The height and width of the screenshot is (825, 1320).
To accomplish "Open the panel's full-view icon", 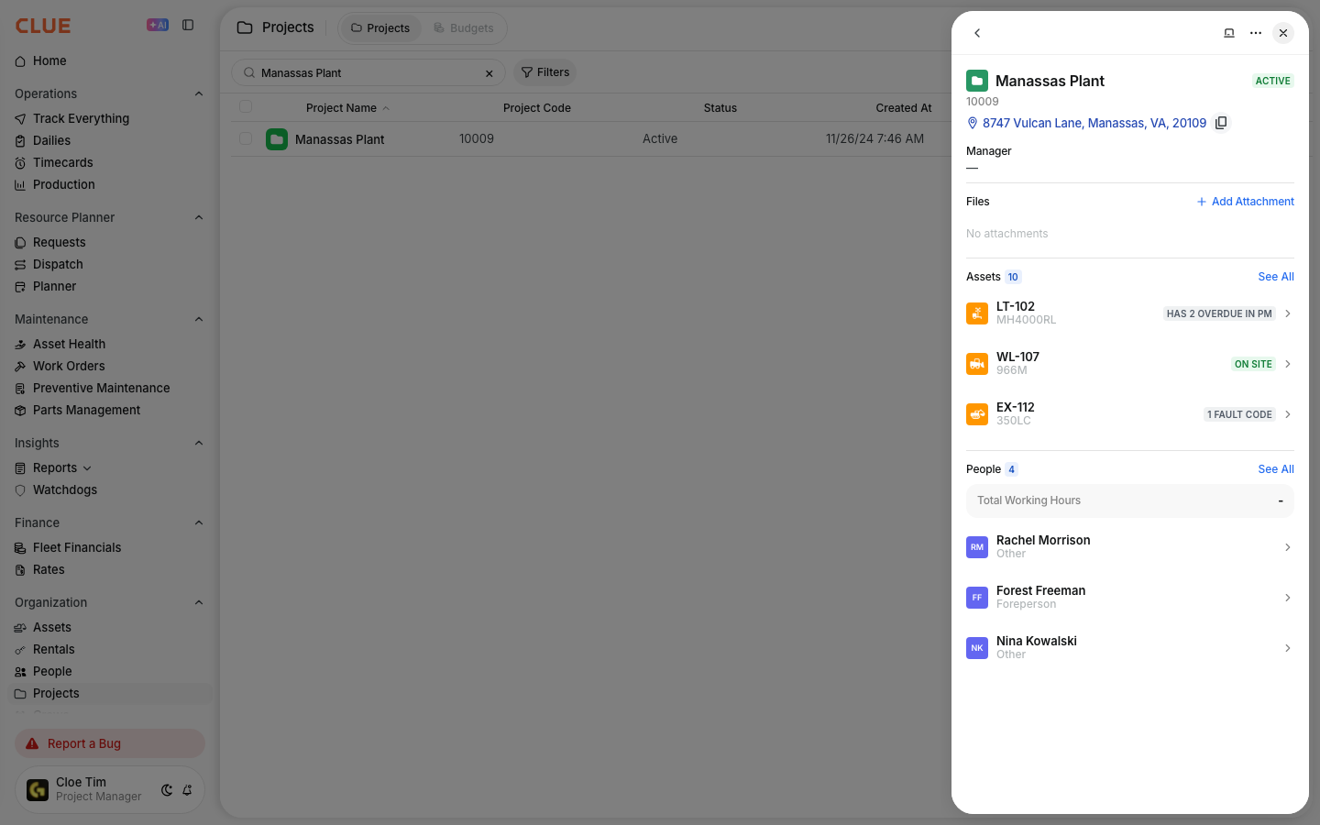I will pyautogui.click(x=1229, y=33).
